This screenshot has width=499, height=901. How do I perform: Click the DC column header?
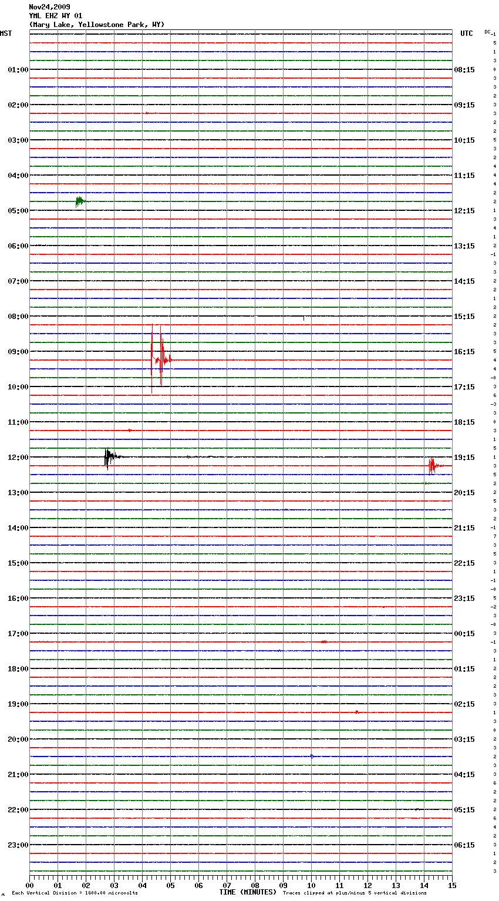pos(488,32)
